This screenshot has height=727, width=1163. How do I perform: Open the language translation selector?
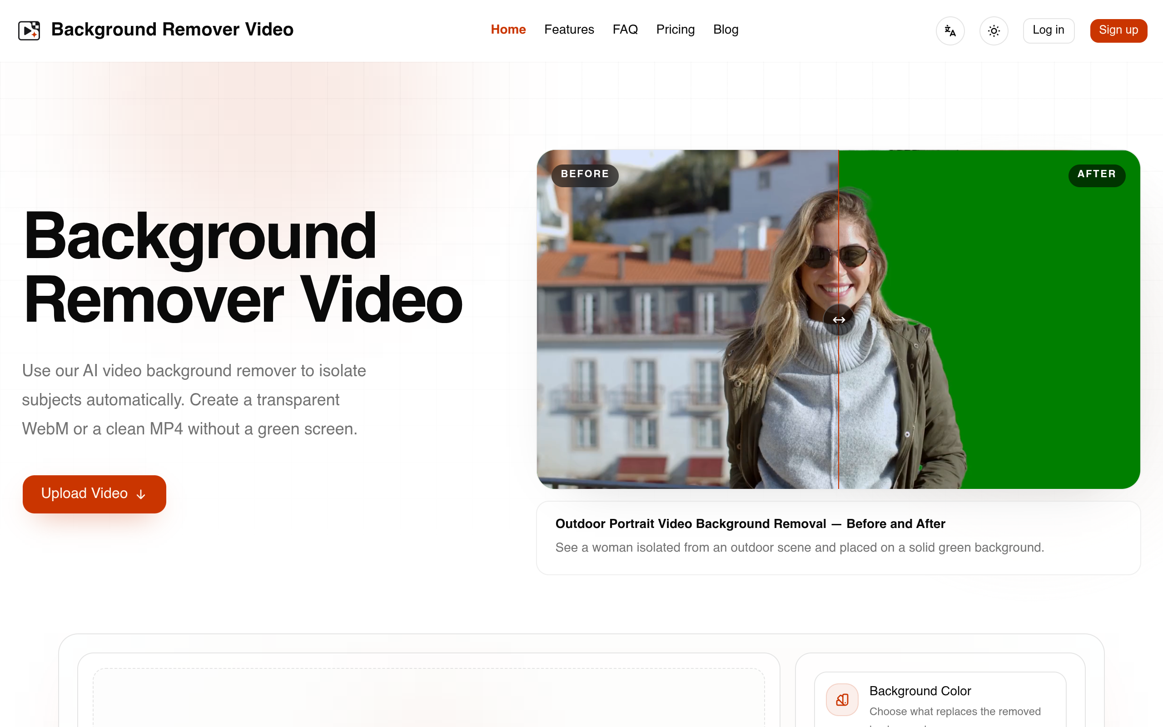pos(949,31)
